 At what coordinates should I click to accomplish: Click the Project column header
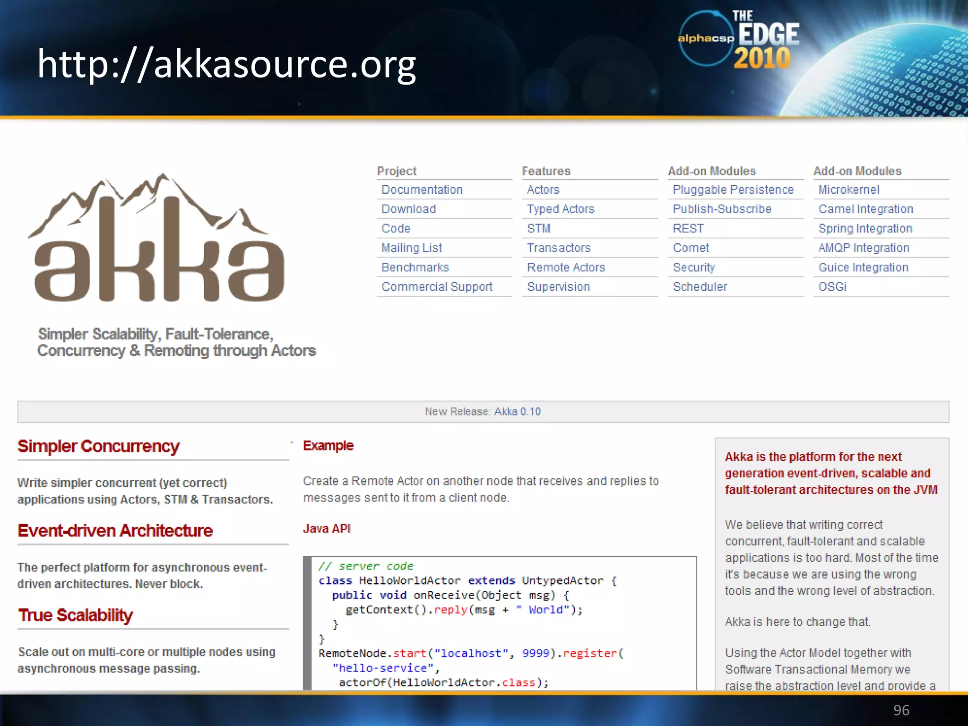(x=397, y=171)
